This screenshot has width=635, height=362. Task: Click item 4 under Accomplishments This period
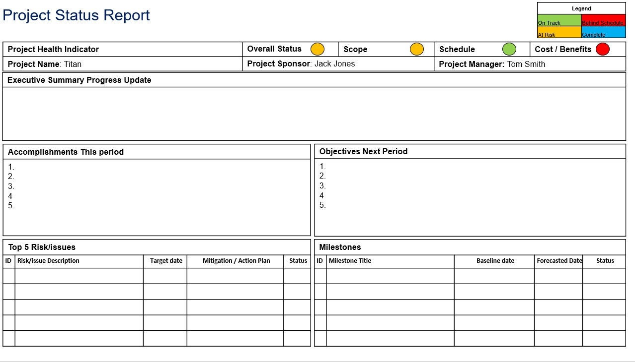point(10,196)
